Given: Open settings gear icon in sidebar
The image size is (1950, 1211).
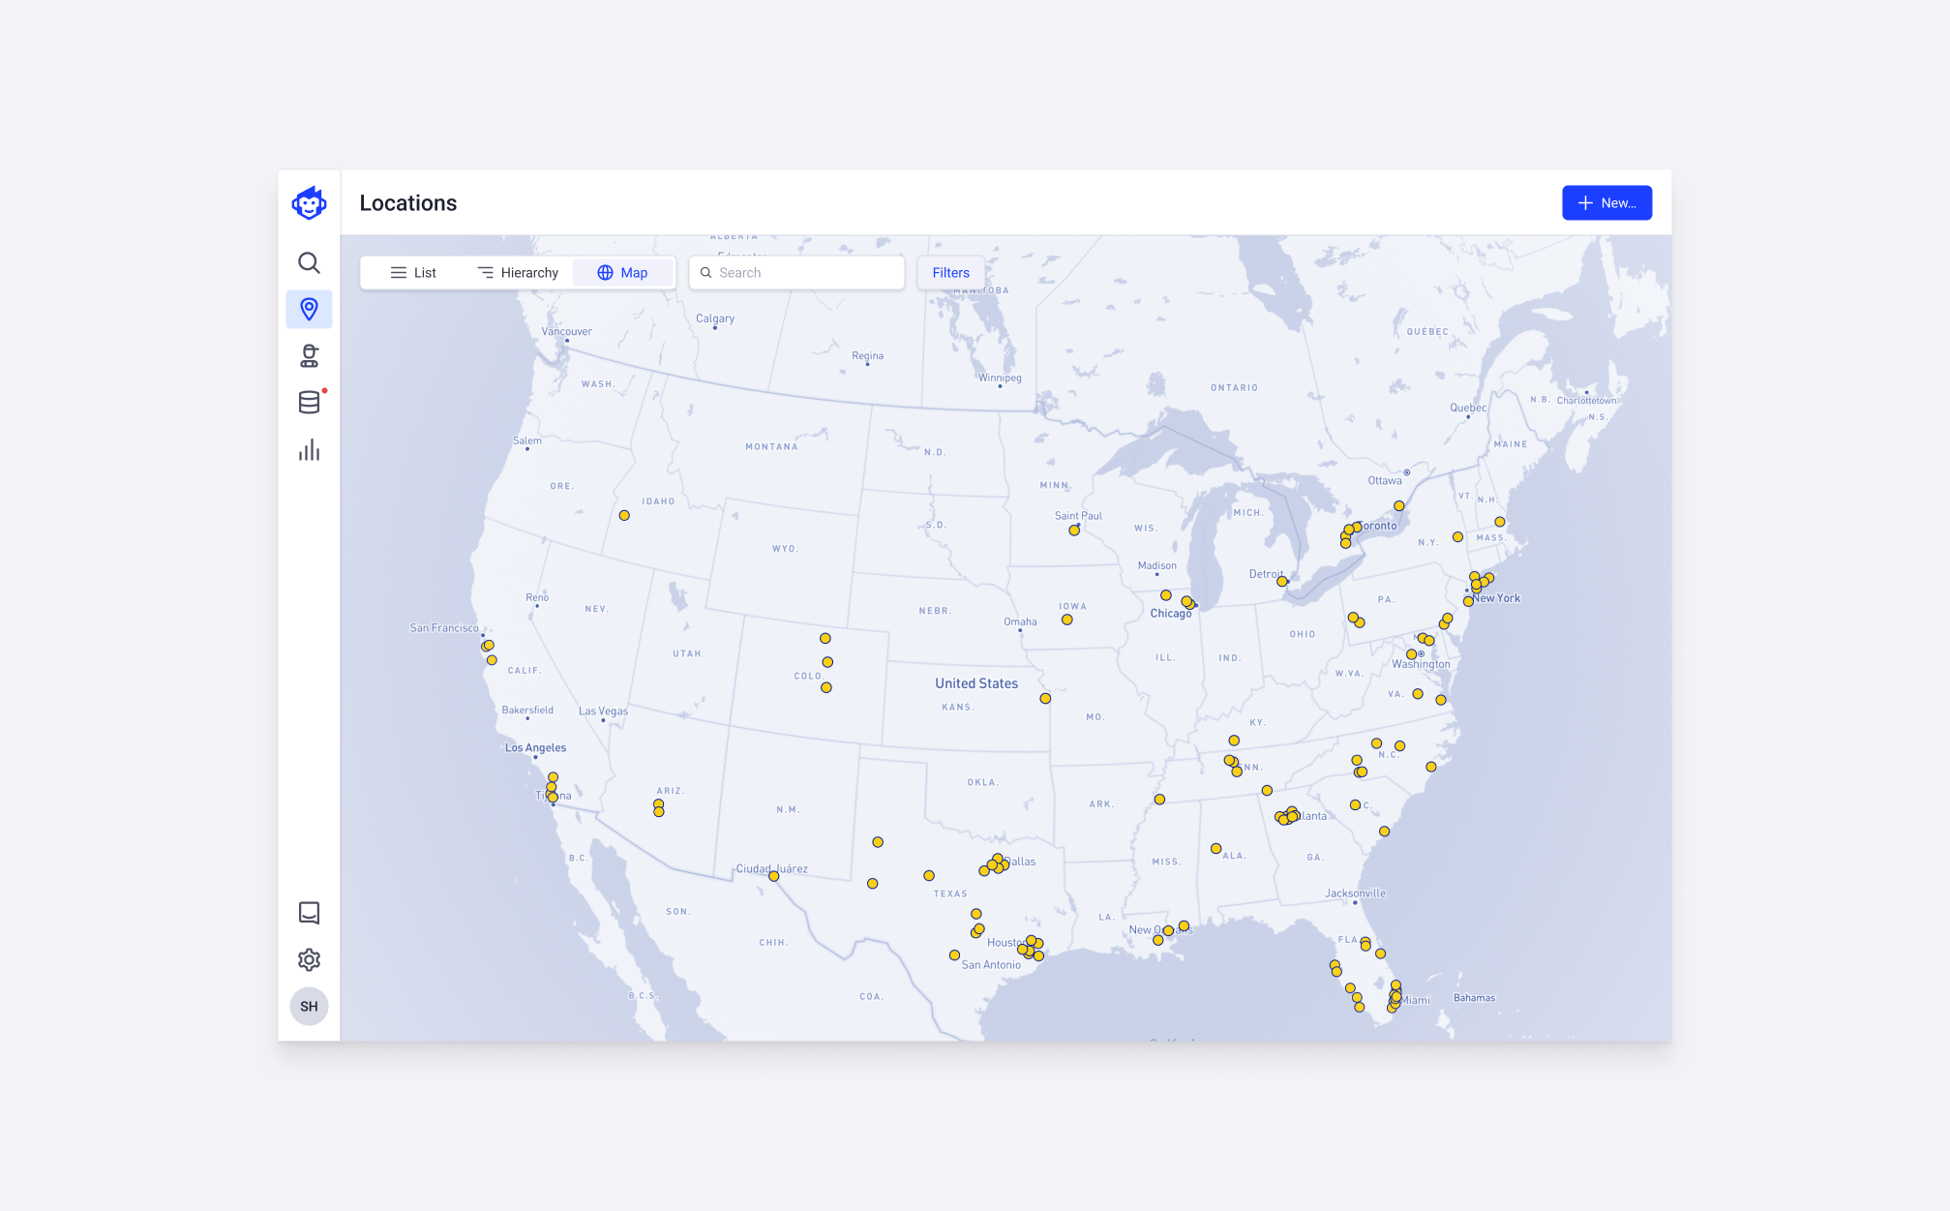Looking at the screenshot, I should [309, 959].
